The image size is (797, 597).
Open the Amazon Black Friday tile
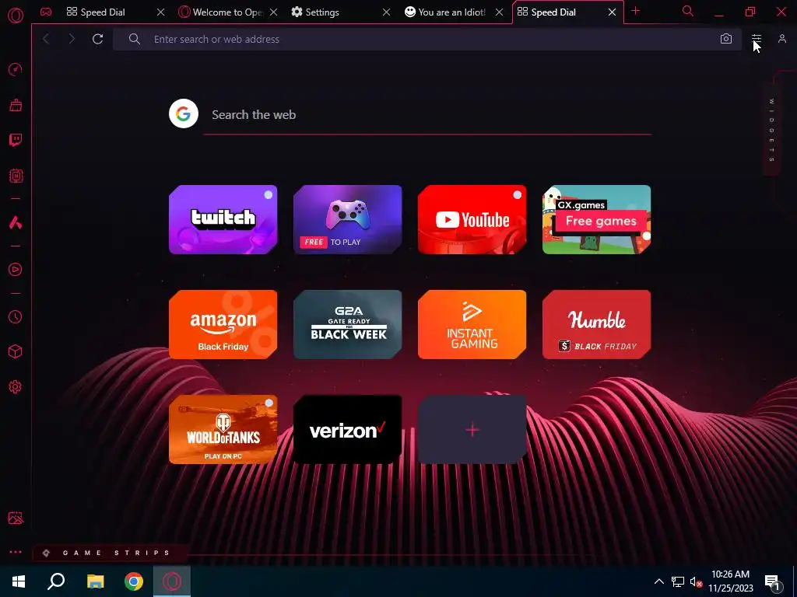(223, 324)
